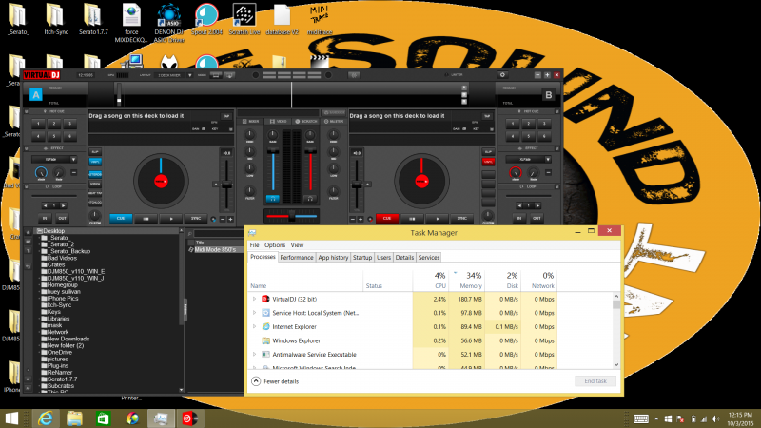761x428 pixels.
Task: Toggle deck A VINYL mode button
Action: click(x=95, y=162)
